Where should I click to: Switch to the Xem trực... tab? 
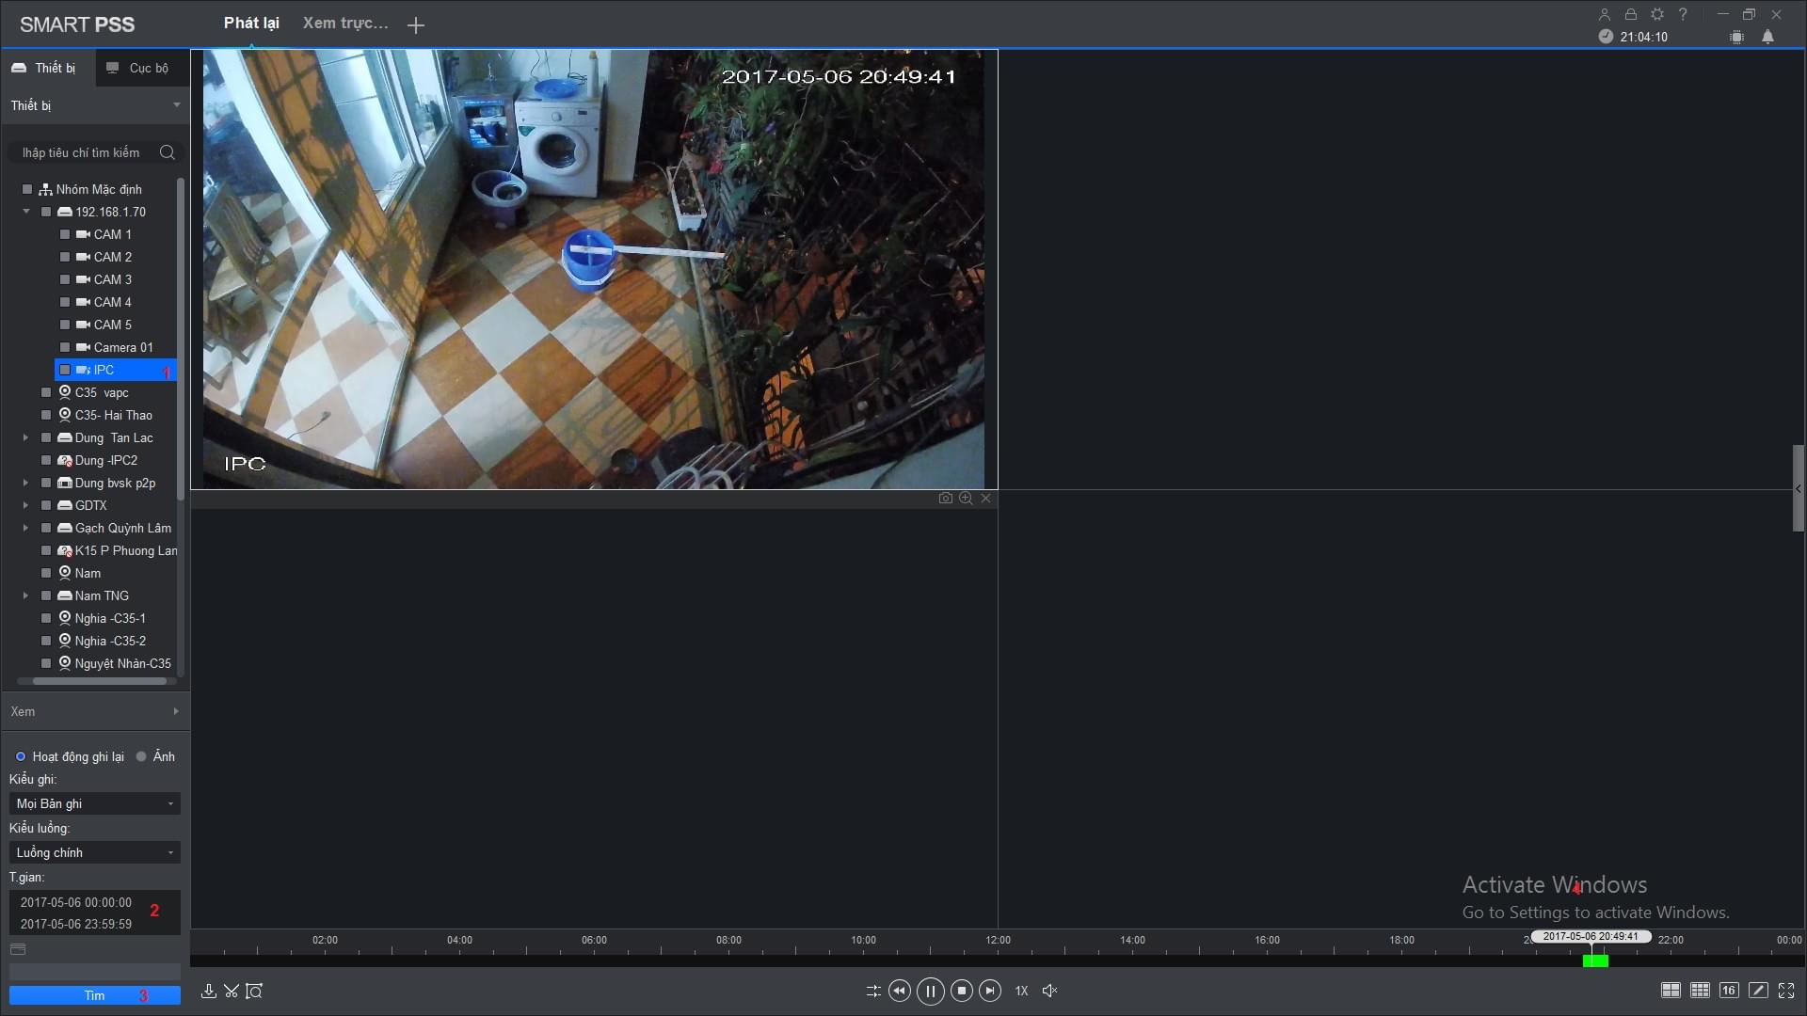(344, 24)
